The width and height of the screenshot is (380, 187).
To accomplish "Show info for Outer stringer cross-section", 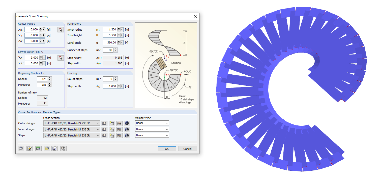I will [x=127, y=123].
